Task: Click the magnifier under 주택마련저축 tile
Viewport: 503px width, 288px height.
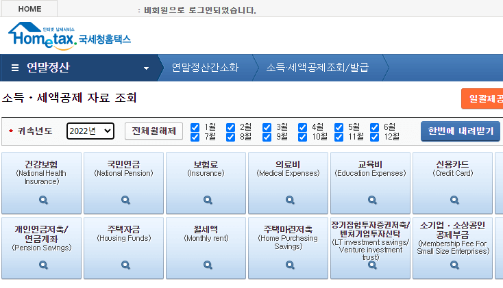Action: pyautogui.click(x=290, y=265)
